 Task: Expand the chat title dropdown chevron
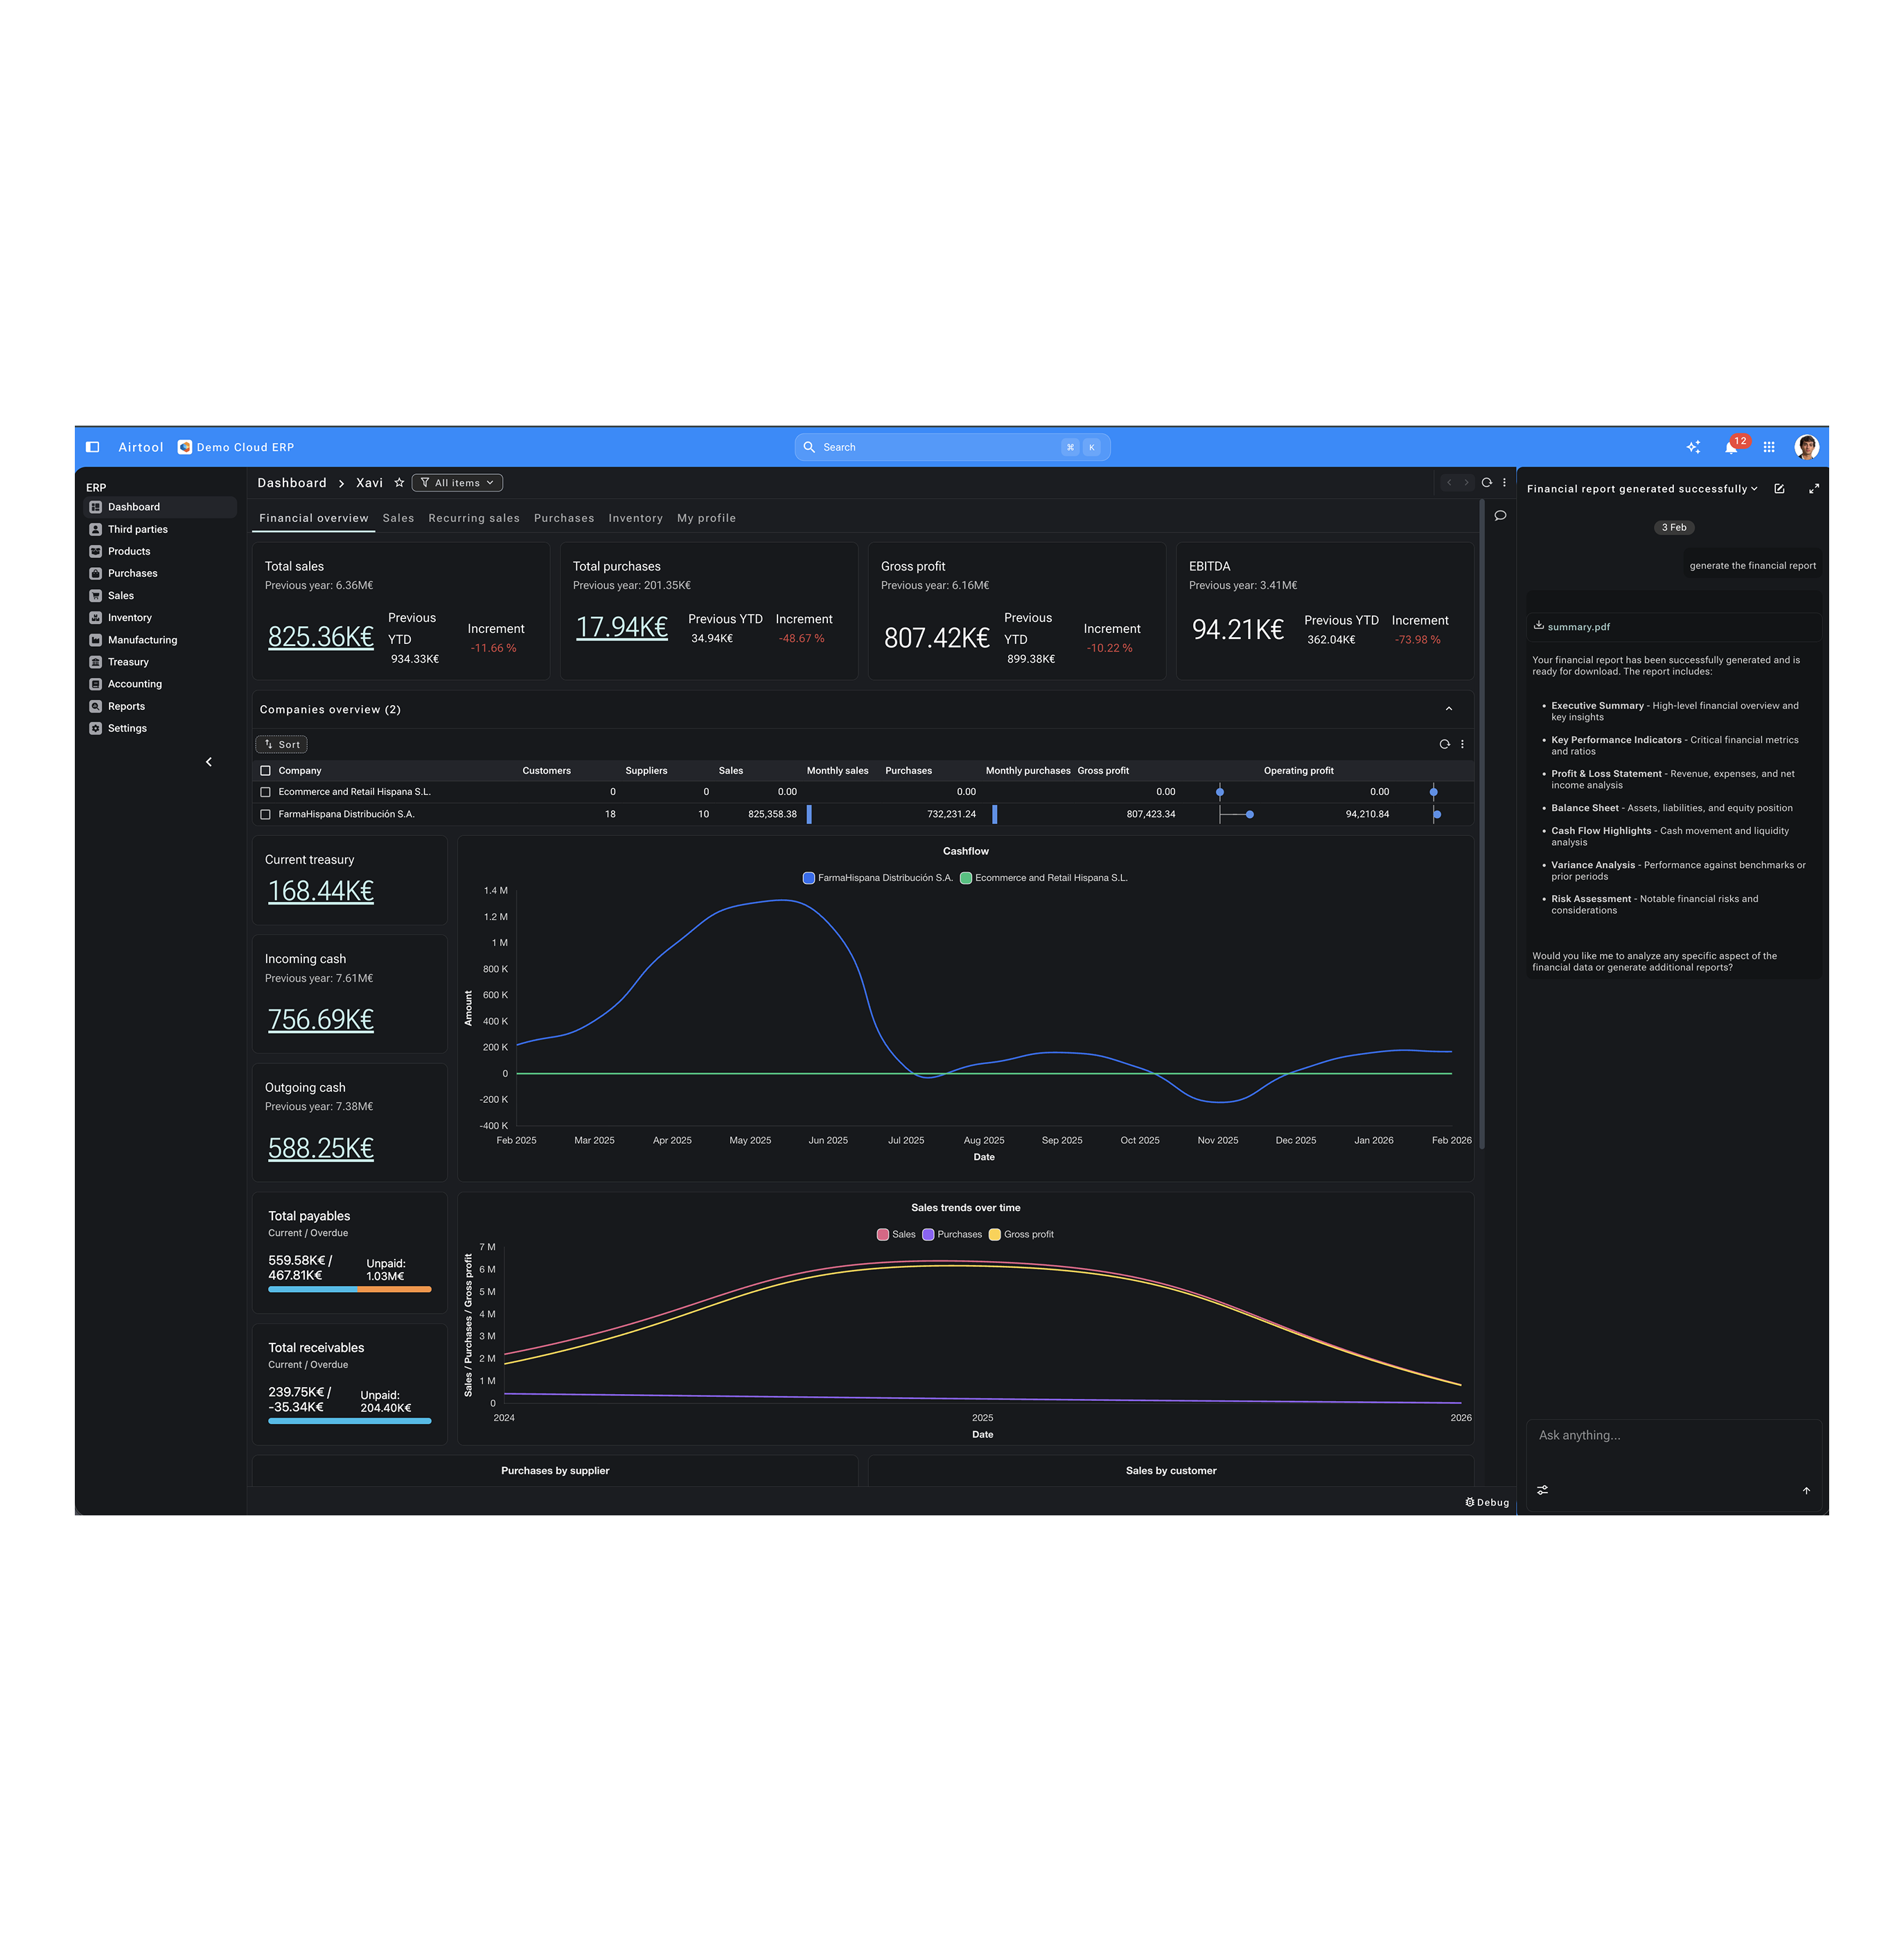pos(1754,489)
